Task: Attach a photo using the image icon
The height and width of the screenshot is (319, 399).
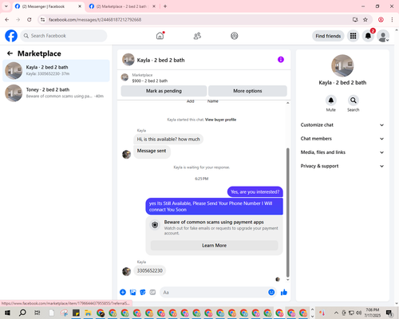Action: click(x=132, y=293)
